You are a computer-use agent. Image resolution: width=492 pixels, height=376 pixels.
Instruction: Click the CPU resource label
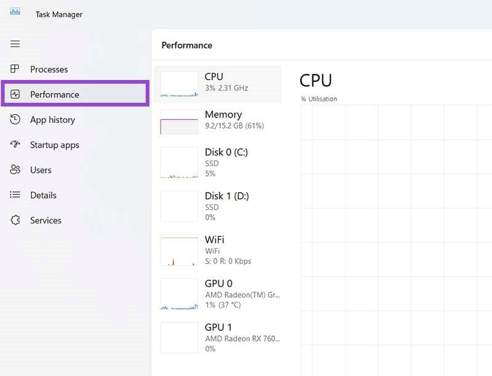coord(213,76)
